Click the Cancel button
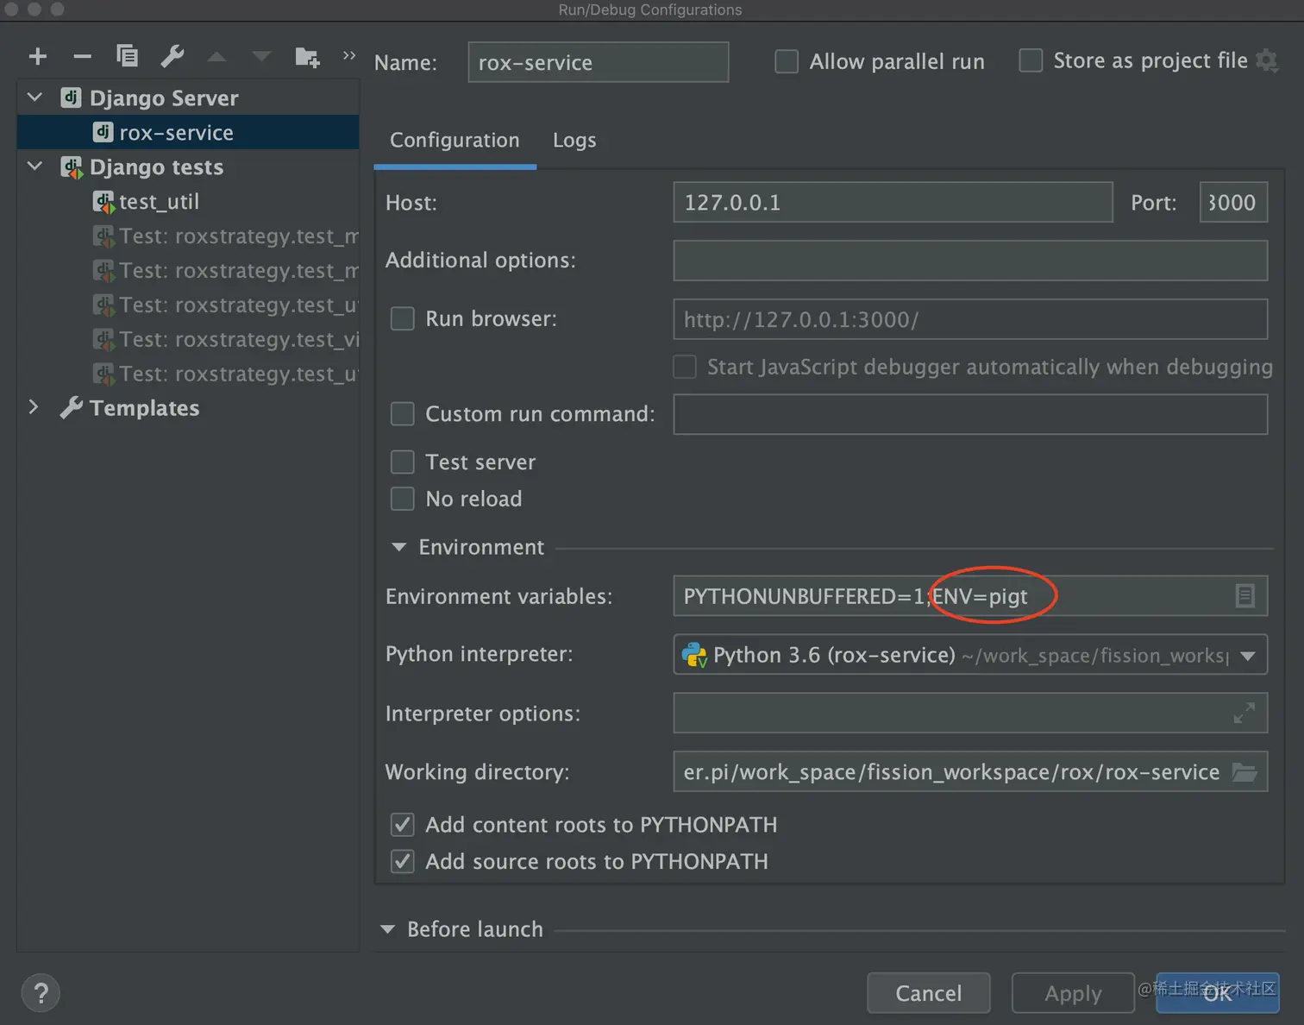This screenshot has height=1025, width=1304. (929, 993)
